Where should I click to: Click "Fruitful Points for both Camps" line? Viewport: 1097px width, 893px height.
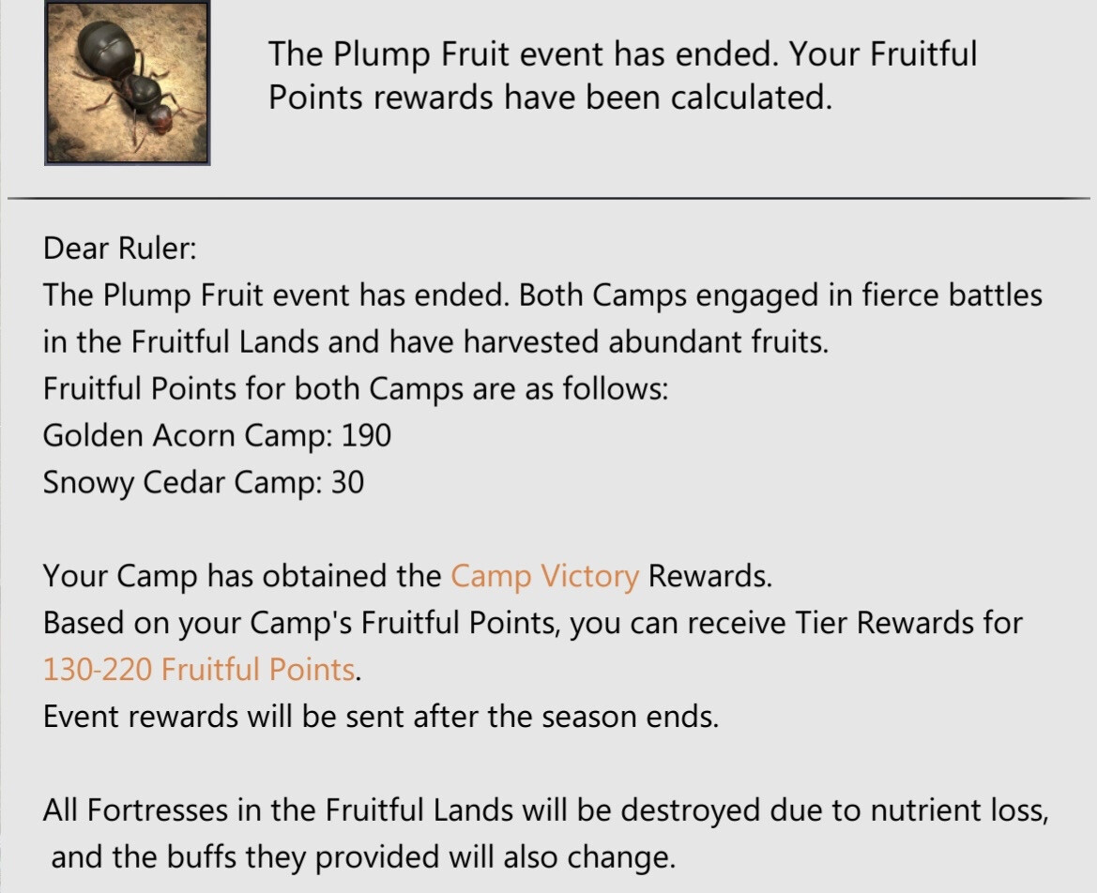tap(356, 388)
